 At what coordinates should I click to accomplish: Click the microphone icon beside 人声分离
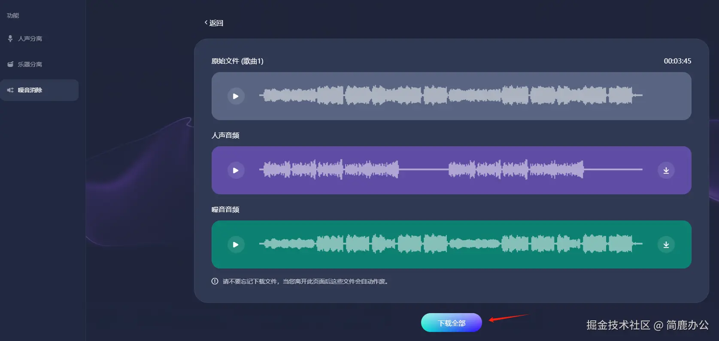click(x=10, y=39)
